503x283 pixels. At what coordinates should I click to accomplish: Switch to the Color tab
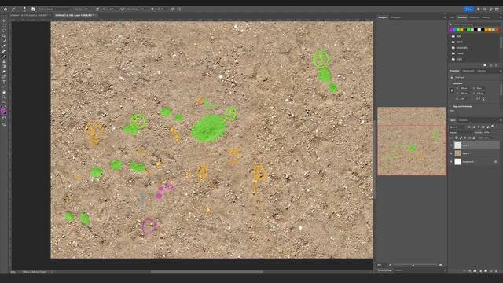pyautogui.click(x=452, y=17)
